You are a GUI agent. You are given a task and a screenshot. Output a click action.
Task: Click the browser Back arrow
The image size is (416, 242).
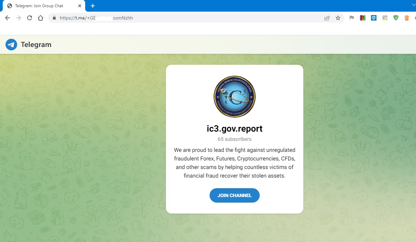[x=8, y=18]
